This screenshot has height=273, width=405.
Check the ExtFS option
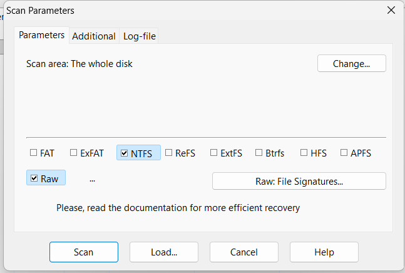click(x=214, y=153)
